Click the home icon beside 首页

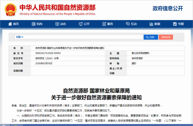coord(10,24)
